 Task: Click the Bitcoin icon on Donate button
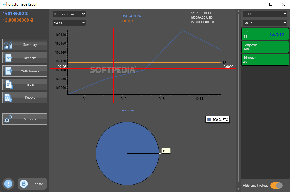[23, 184]
